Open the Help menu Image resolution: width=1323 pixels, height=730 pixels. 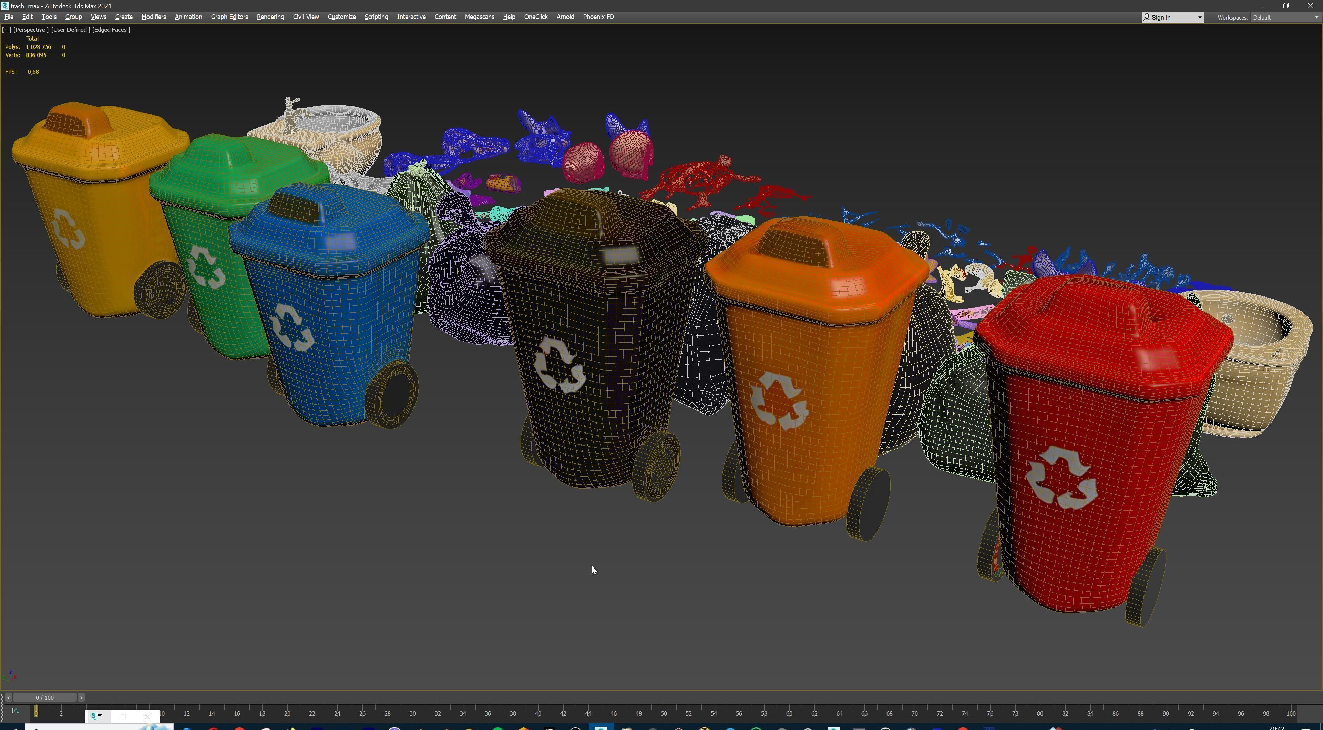point(509,17)
